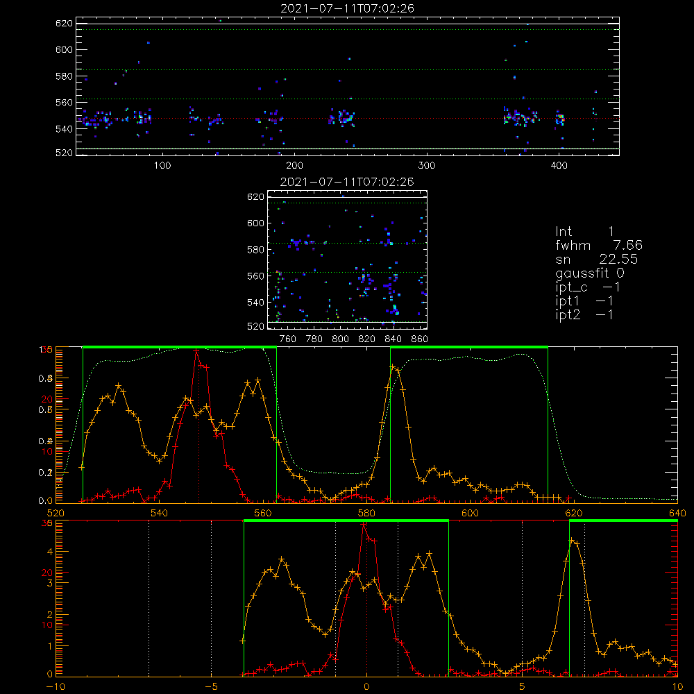This screenshot has width=694, height=694.
Task: Click the right green bar atop third plot
Action: [x=469, y=347]
